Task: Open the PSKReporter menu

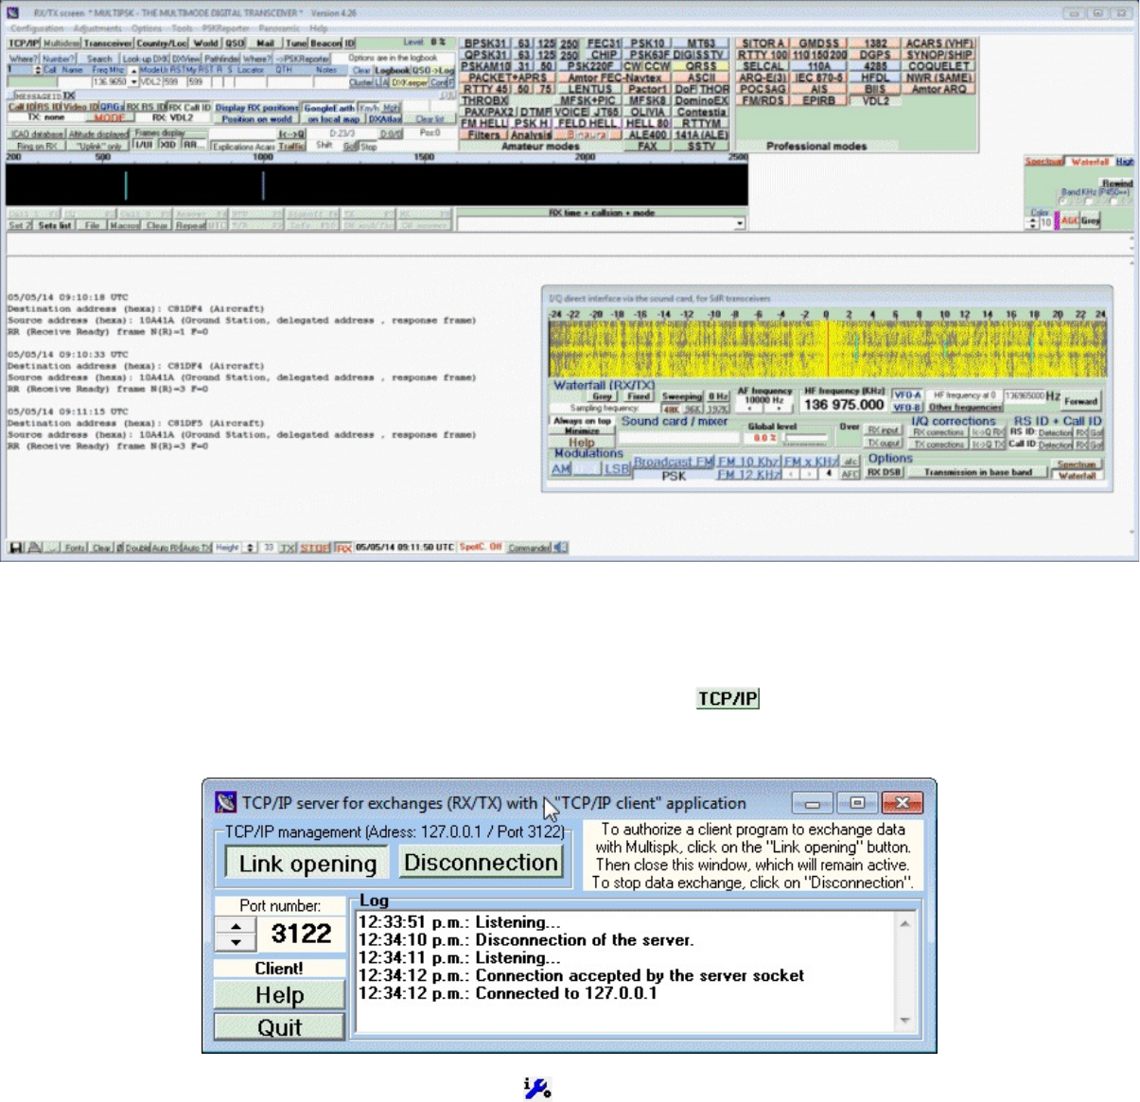Action: coord(225,28)
